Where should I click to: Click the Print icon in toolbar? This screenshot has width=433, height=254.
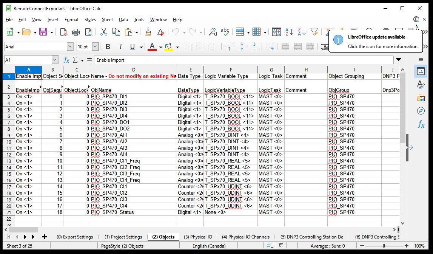tap(76, 32)
